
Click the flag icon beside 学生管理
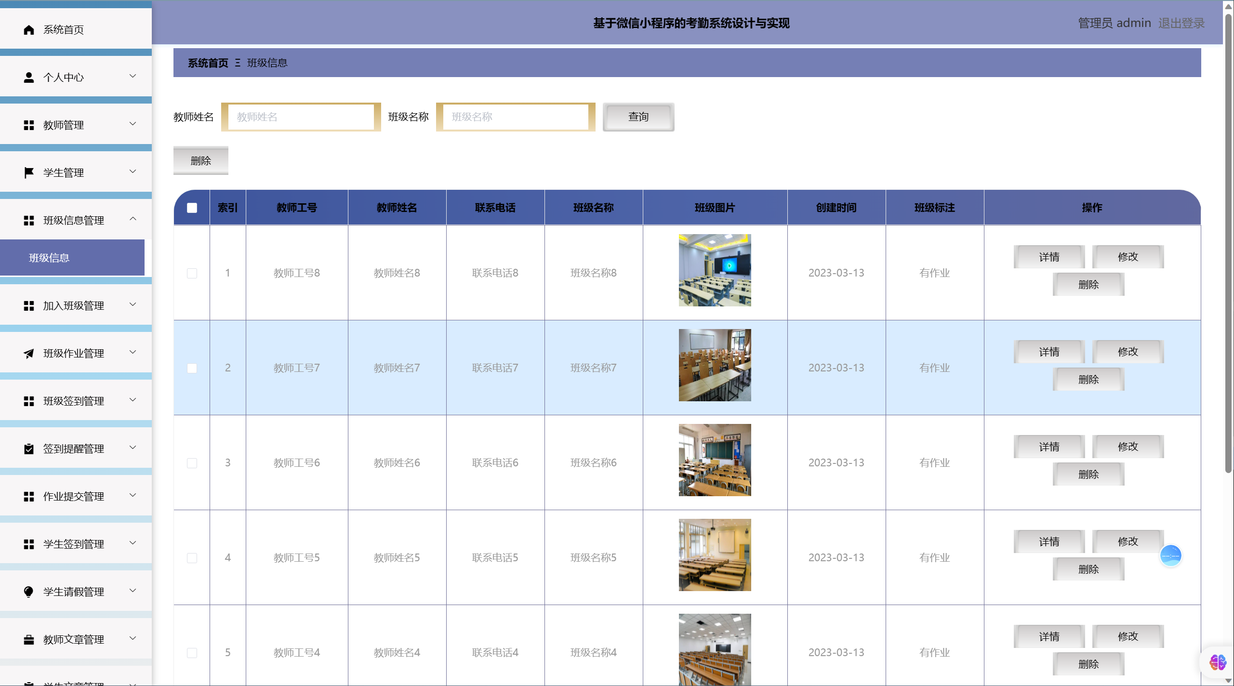click(28, 172)
